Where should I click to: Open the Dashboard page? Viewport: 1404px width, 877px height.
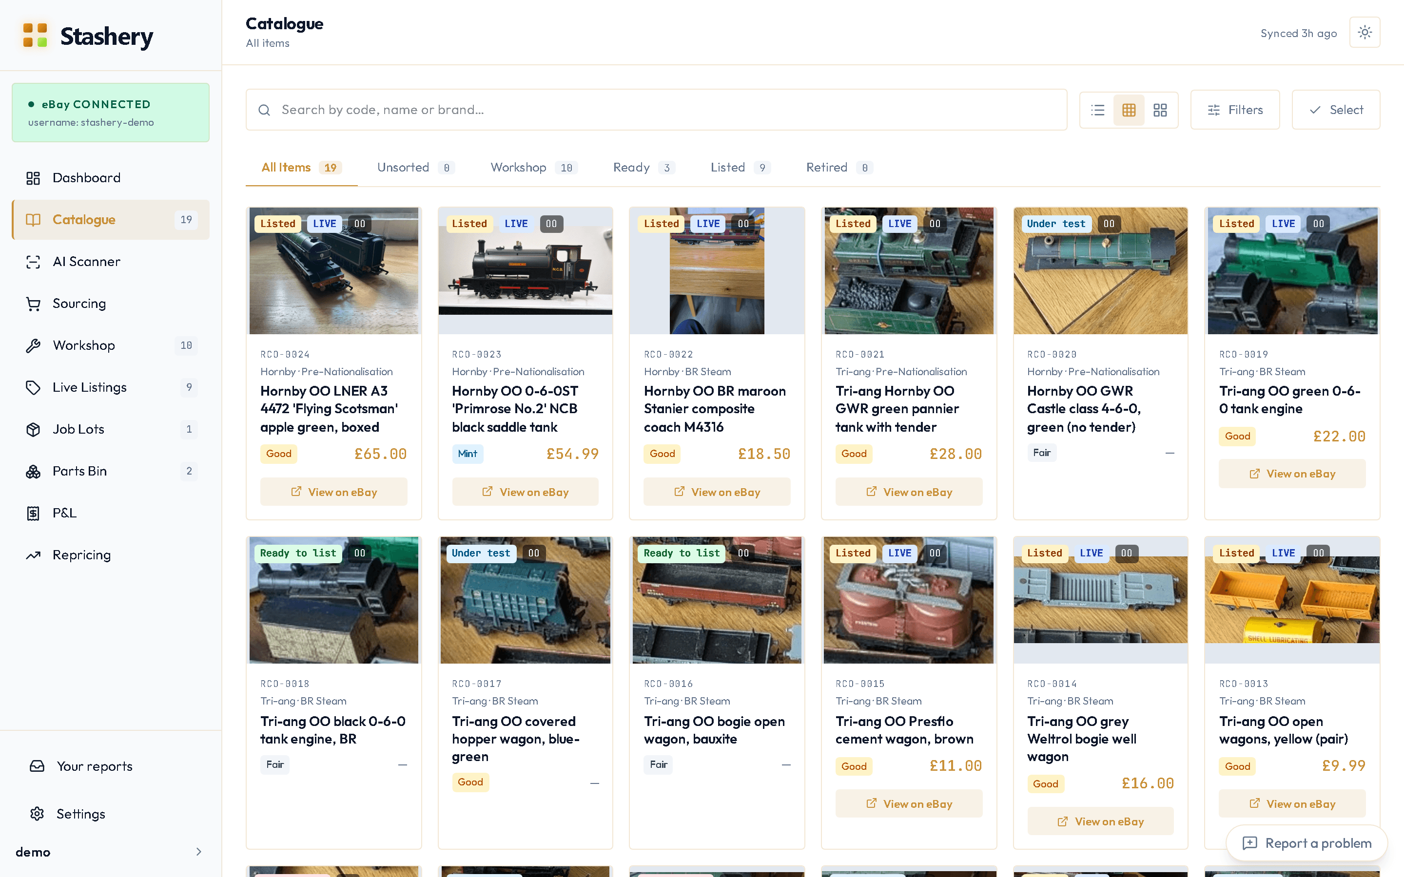tap(110, 177)
